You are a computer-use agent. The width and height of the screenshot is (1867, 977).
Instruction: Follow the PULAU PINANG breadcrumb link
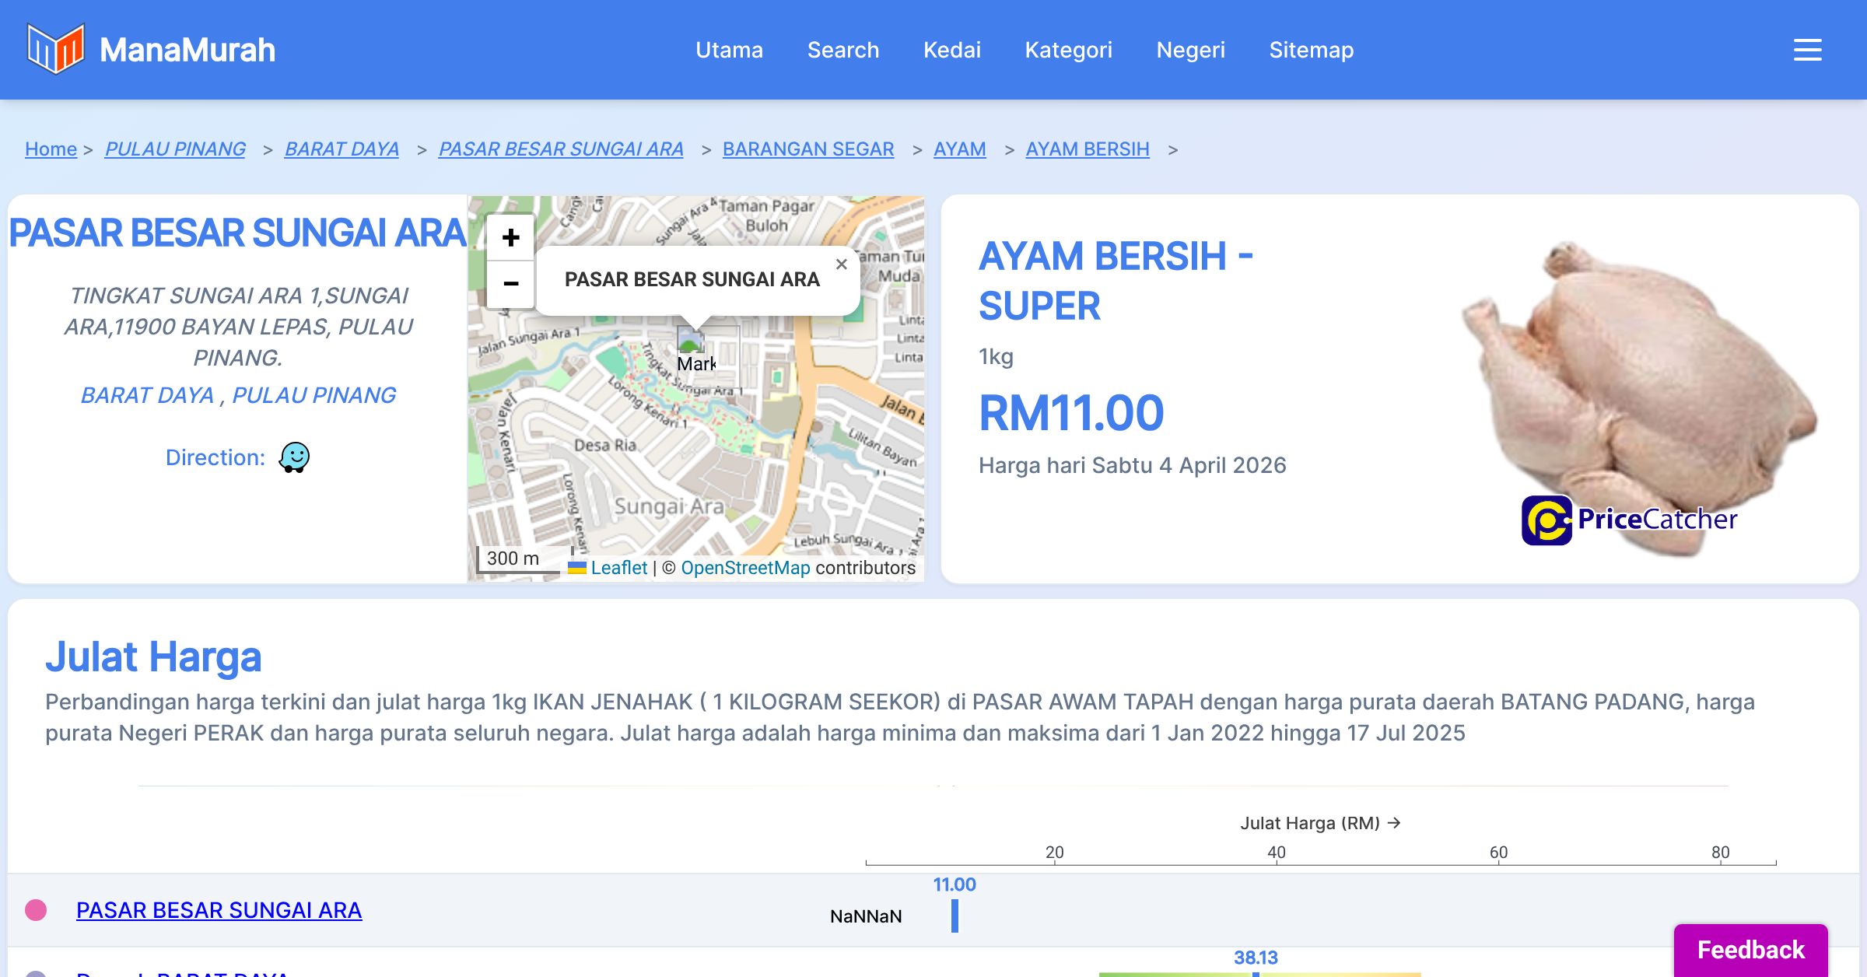click(175, 149)
